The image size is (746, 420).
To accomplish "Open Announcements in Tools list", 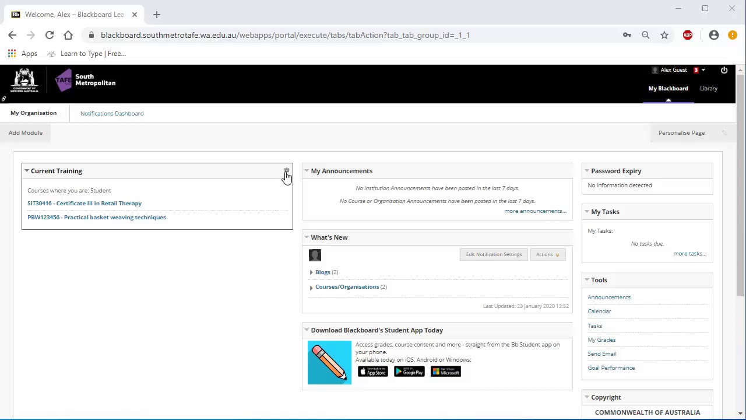I will tap(609, 297).
